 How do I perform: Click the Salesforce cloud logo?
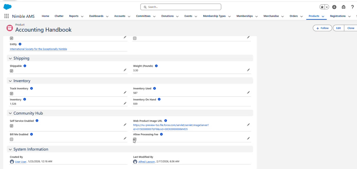click(x=8, y=7)
